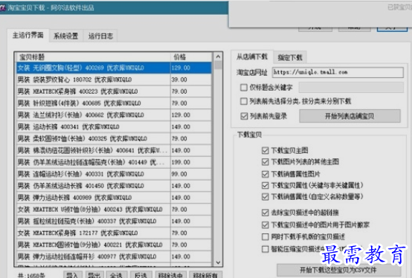Viewport: 412px width, 278px height.
Task: Click the keyword input box beside 仅标题含关键字
Action: (351, 87)
